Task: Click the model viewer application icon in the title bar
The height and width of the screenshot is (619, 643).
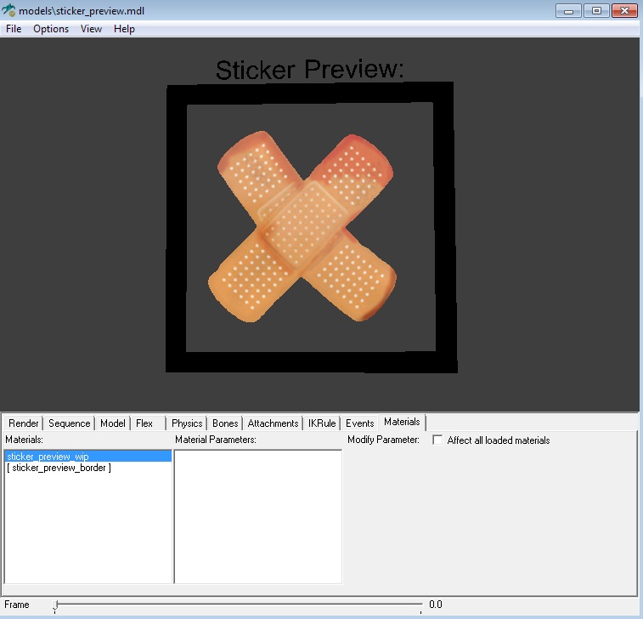Action: point(8,10)
